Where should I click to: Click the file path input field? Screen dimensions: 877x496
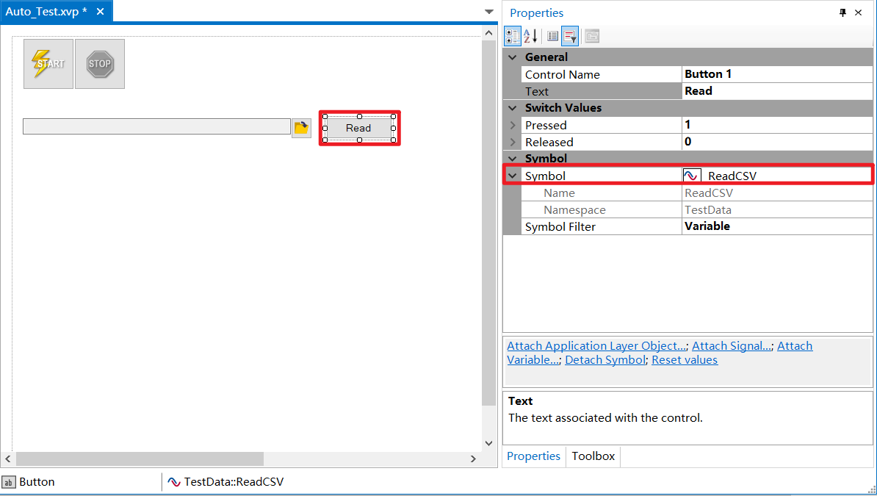coord(156,126)
